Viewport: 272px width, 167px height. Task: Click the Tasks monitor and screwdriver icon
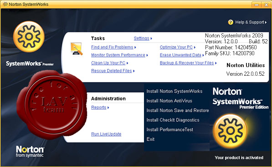77,49
